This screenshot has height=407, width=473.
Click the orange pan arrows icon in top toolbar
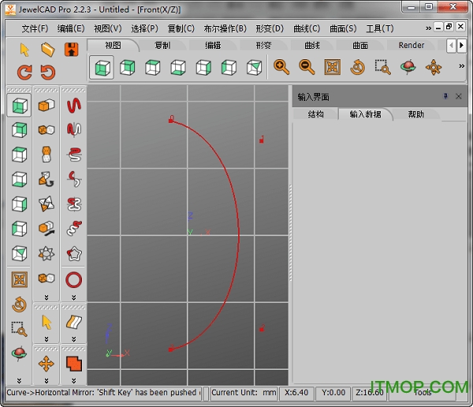434,67
